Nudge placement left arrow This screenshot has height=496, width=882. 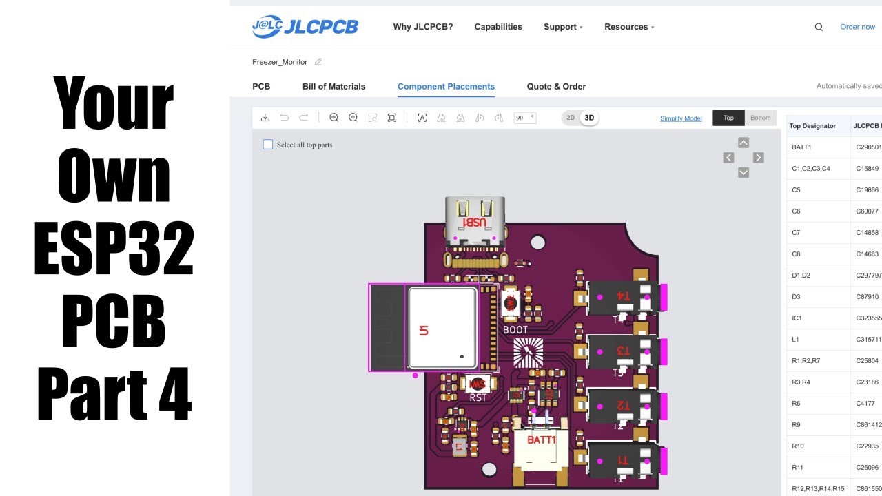728,158
